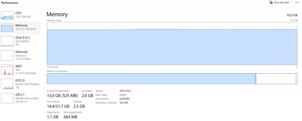302x121 pixels.
Task: Click the 60 seconds axis label
Action: [52, 67]
